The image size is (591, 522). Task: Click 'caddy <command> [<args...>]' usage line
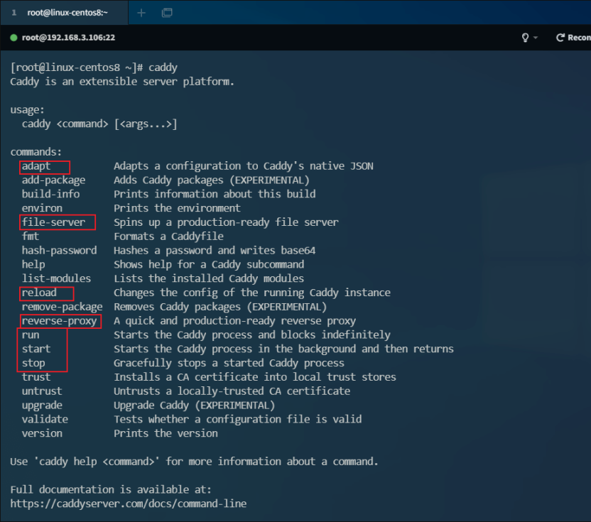99,124
